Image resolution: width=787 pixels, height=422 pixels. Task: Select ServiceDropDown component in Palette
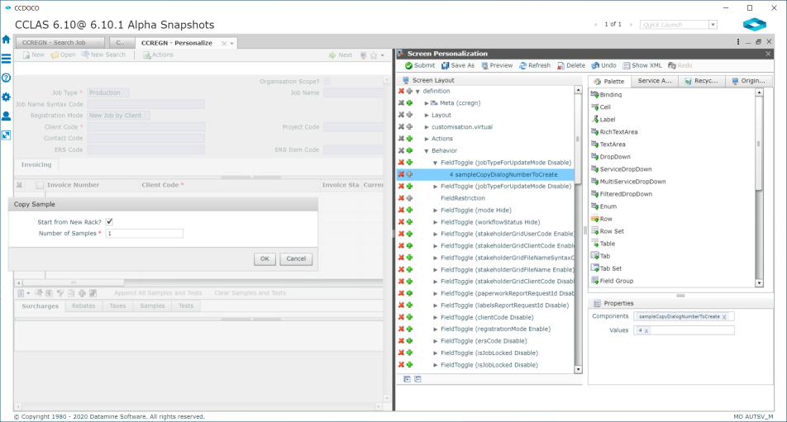click(622, 169)
